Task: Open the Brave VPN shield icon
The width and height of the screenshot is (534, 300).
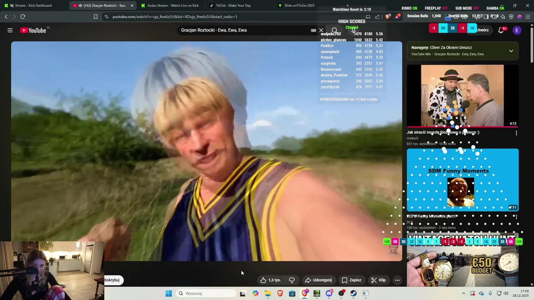Action: (x=511, y=17)
